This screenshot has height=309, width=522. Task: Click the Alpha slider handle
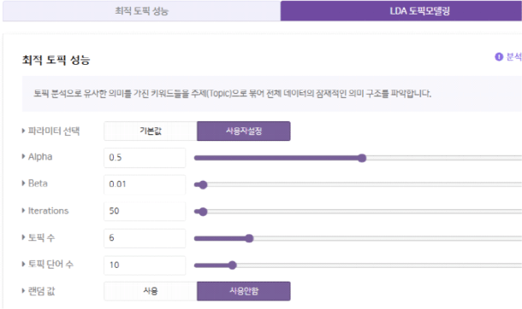pos(362,158)
